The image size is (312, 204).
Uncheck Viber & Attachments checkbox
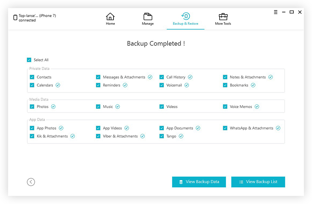point(98,136)
